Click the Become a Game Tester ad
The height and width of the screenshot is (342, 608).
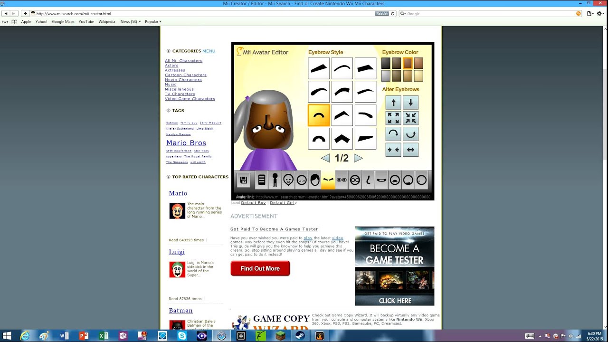pos(395,266)
